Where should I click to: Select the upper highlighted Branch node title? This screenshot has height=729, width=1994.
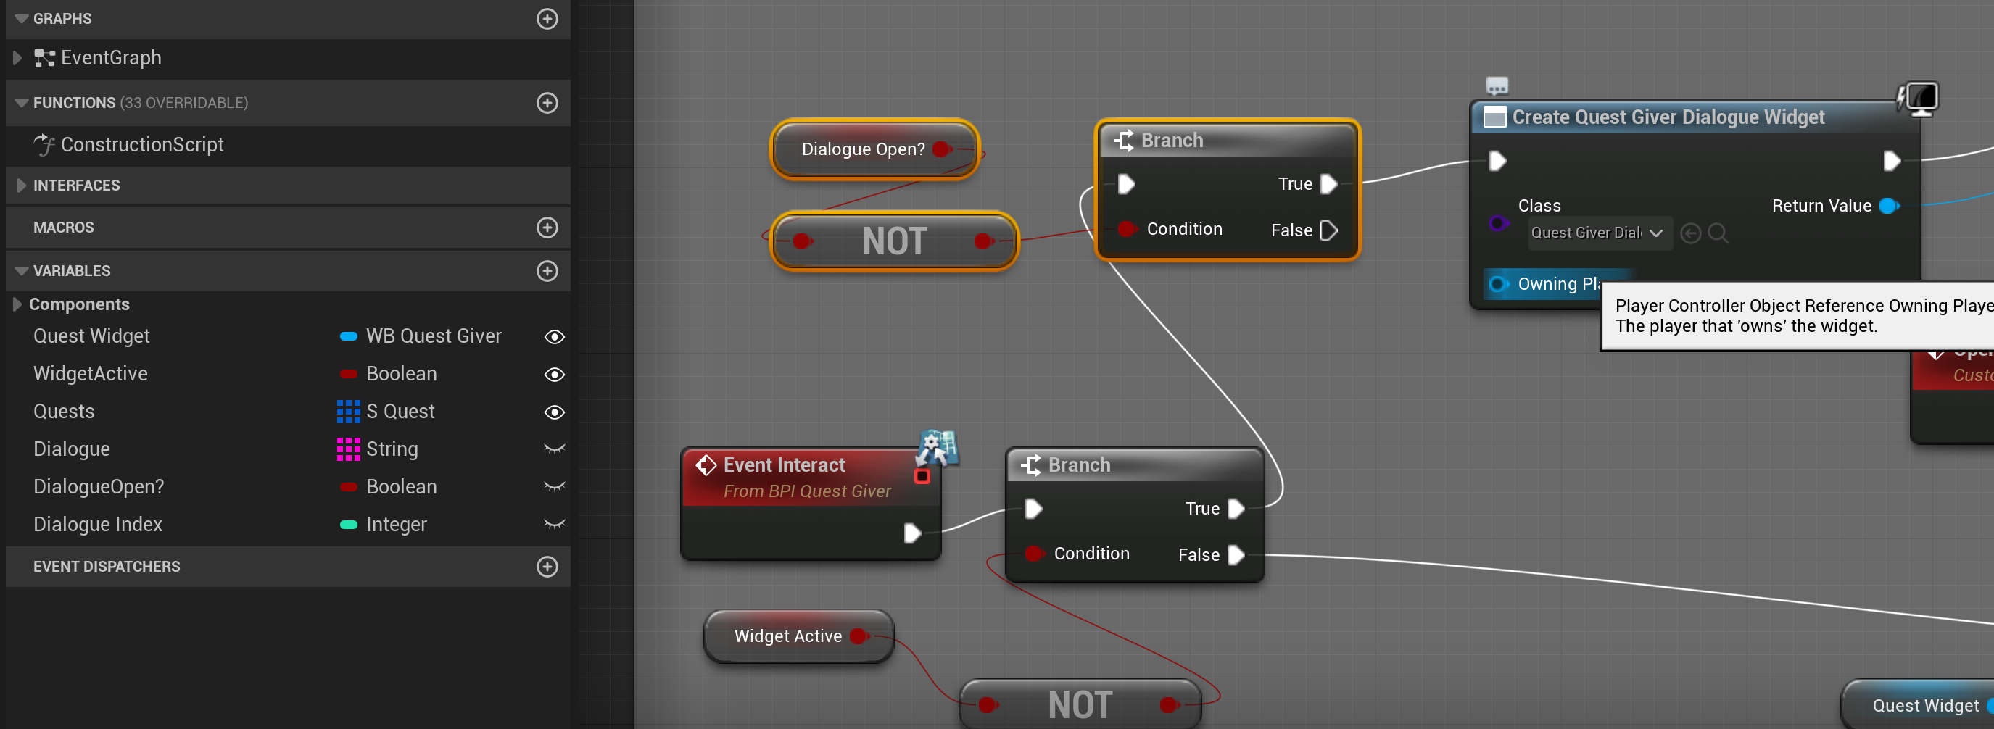point(1172,140)
